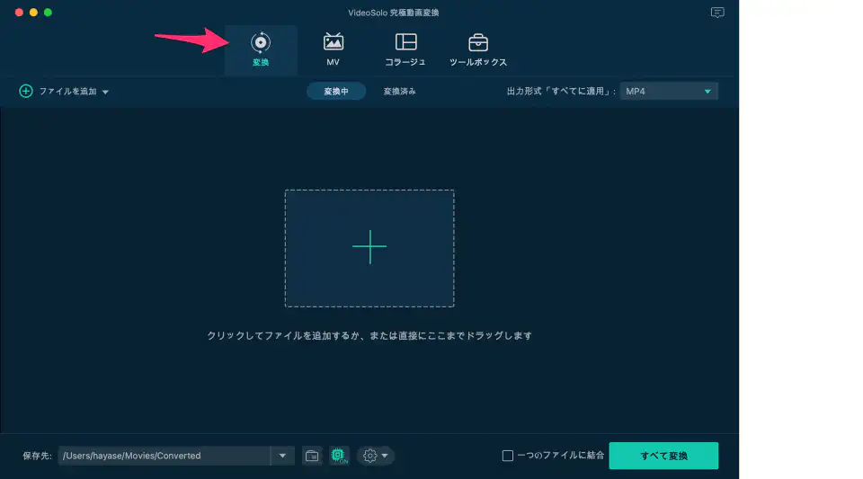Enable 一つのファイルに結合 checkbox

coord(508,456)
